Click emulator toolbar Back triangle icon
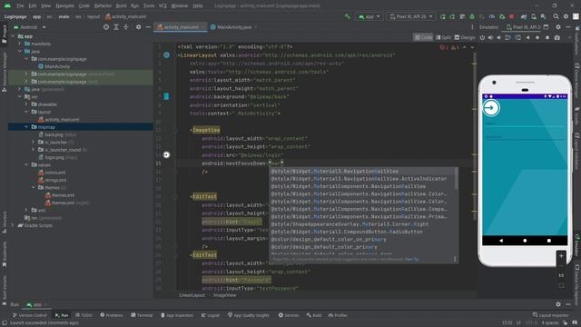The height and width of the screenshot is (327, 581). click(x=527, y=37)
